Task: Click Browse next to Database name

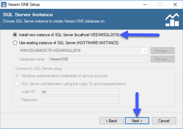Action: (x=162, y=59)
